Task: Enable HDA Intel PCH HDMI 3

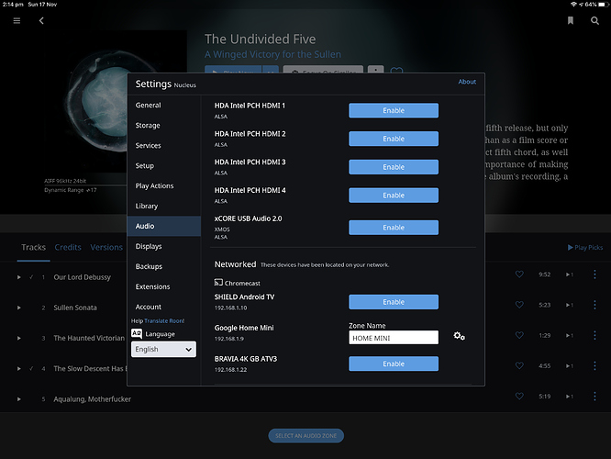Action: coord(394,167)
